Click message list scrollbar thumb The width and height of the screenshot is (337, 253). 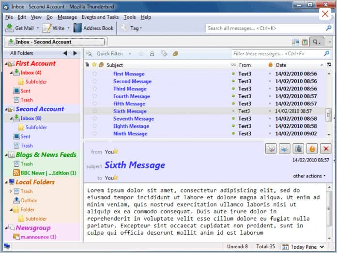point(328,115)
